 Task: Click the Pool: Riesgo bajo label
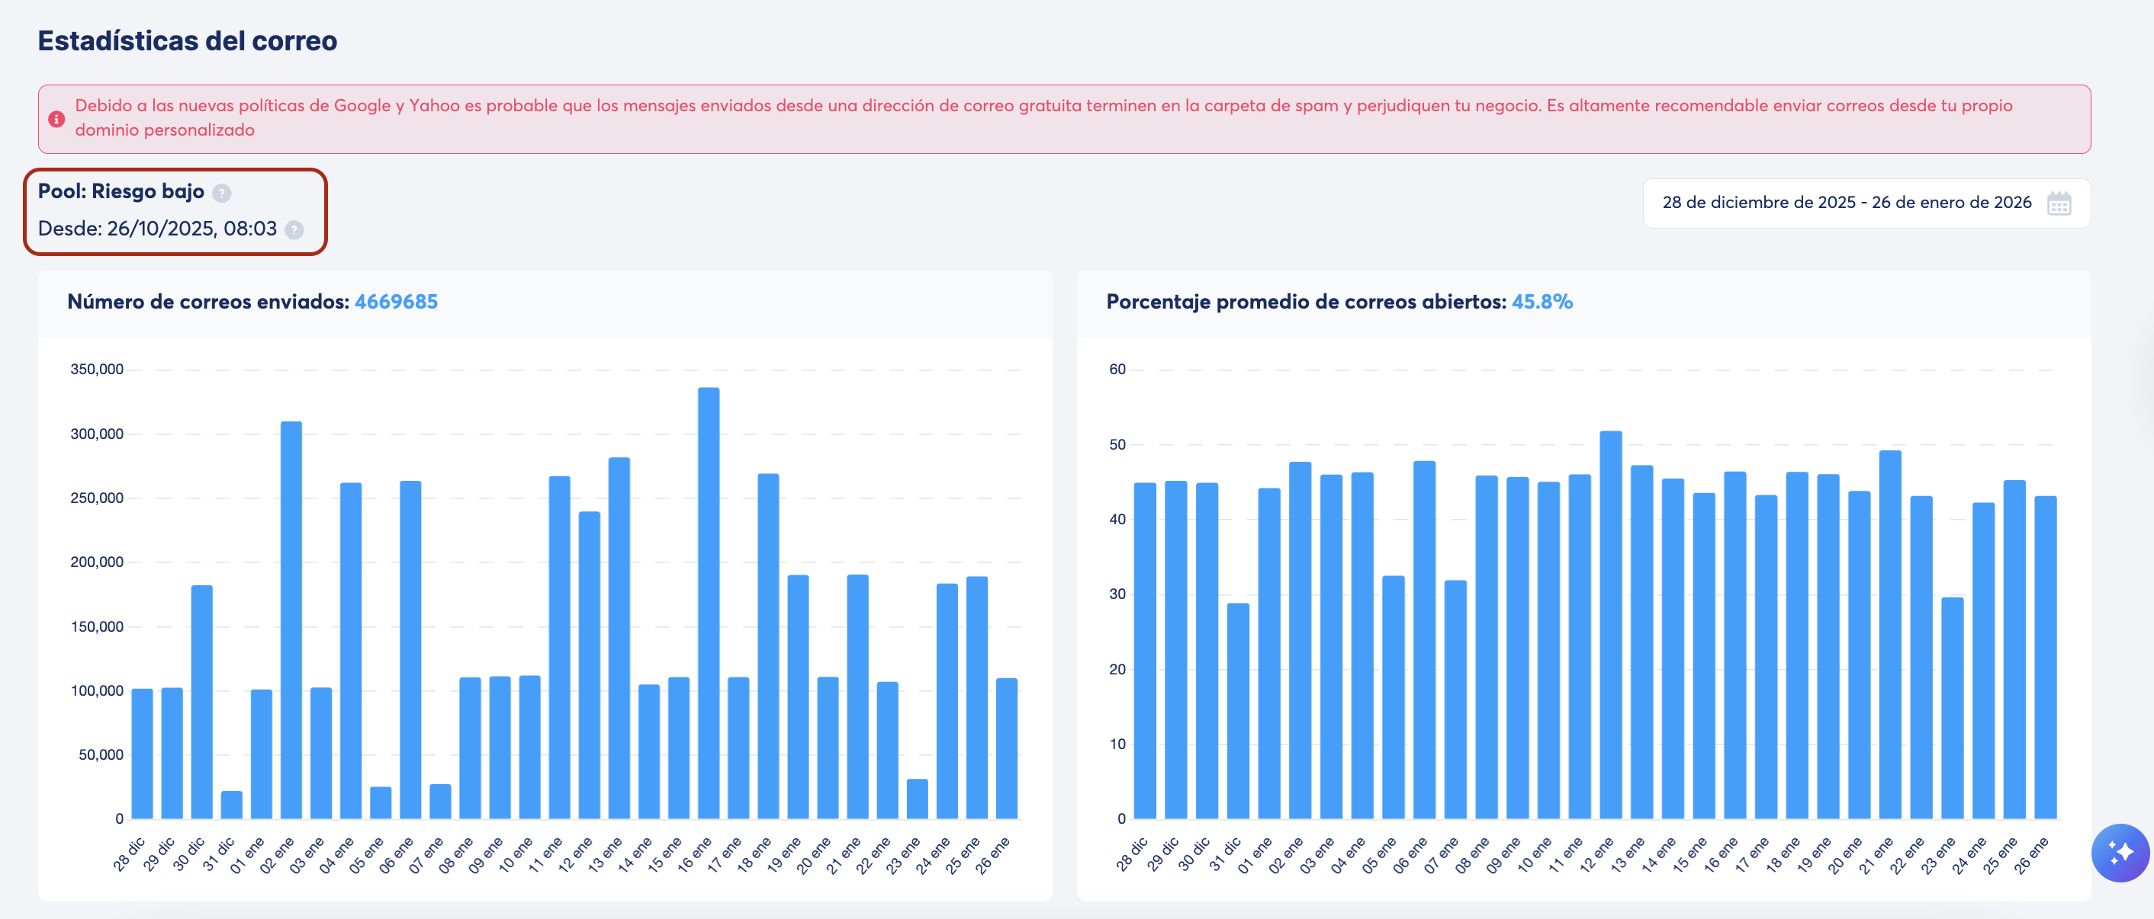click(121, 191)
